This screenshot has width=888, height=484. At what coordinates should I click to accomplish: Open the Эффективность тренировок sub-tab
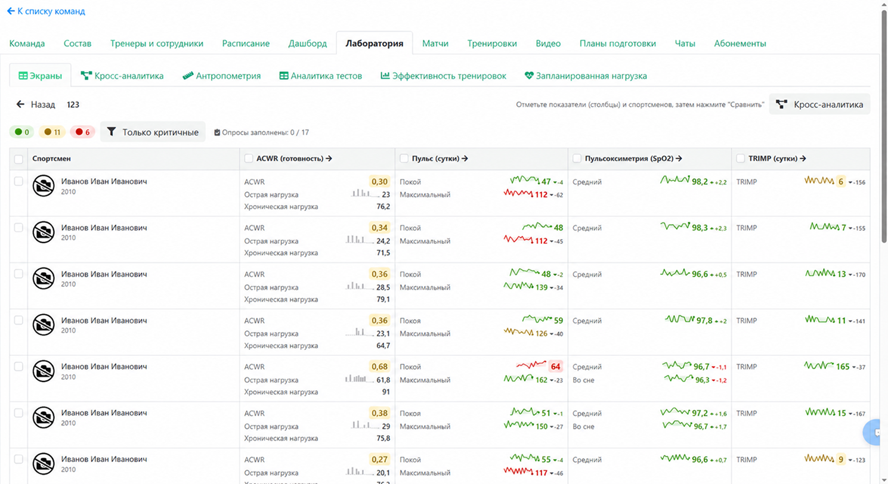[443, 76]
